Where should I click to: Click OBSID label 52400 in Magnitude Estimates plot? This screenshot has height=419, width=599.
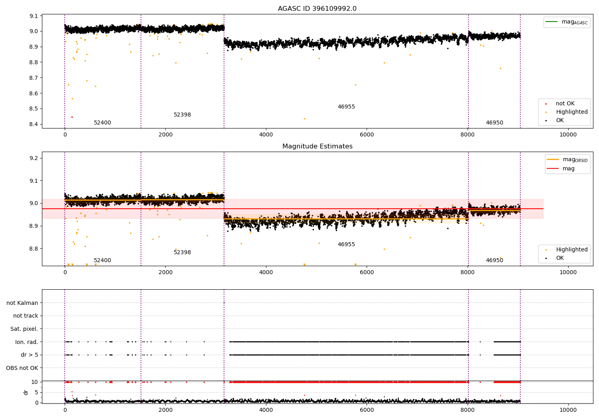coord(102,261)
